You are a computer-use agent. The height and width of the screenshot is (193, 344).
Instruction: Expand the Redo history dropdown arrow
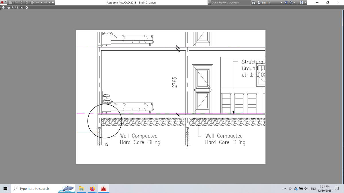tap(50, 3)
